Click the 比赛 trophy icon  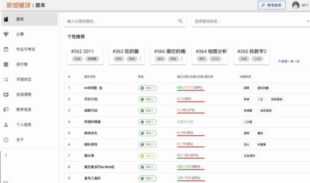tap(6, 34)
